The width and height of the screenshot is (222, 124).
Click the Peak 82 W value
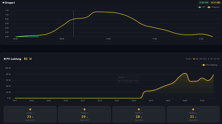click(195, 59)
